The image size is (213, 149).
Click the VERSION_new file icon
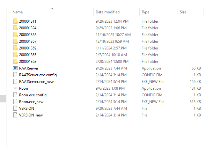(x=15, y=115)
